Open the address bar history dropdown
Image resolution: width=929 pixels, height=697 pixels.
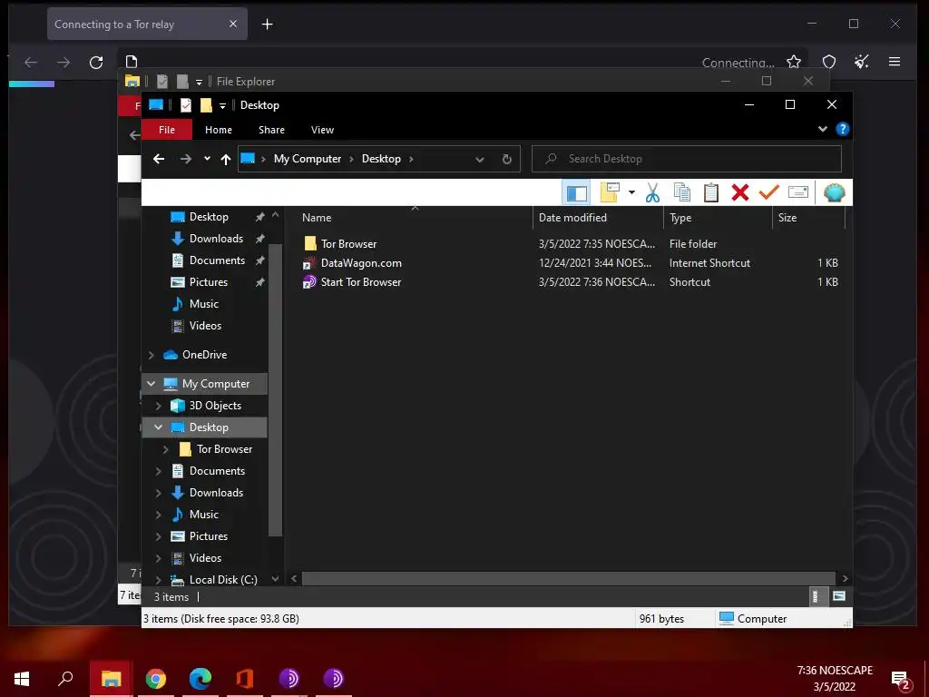[480, 160]
